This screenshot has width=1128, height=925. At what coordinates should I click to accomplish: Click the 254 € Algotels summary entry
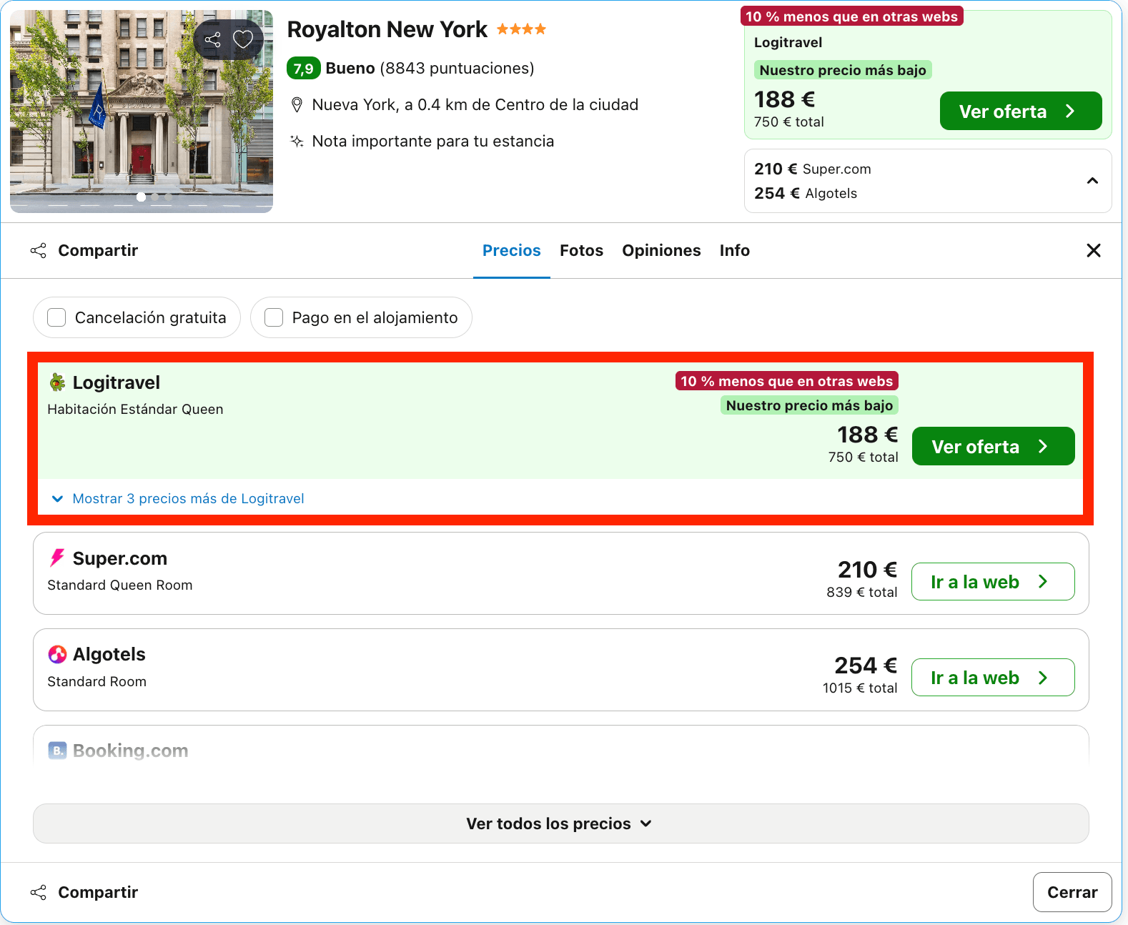806,193
